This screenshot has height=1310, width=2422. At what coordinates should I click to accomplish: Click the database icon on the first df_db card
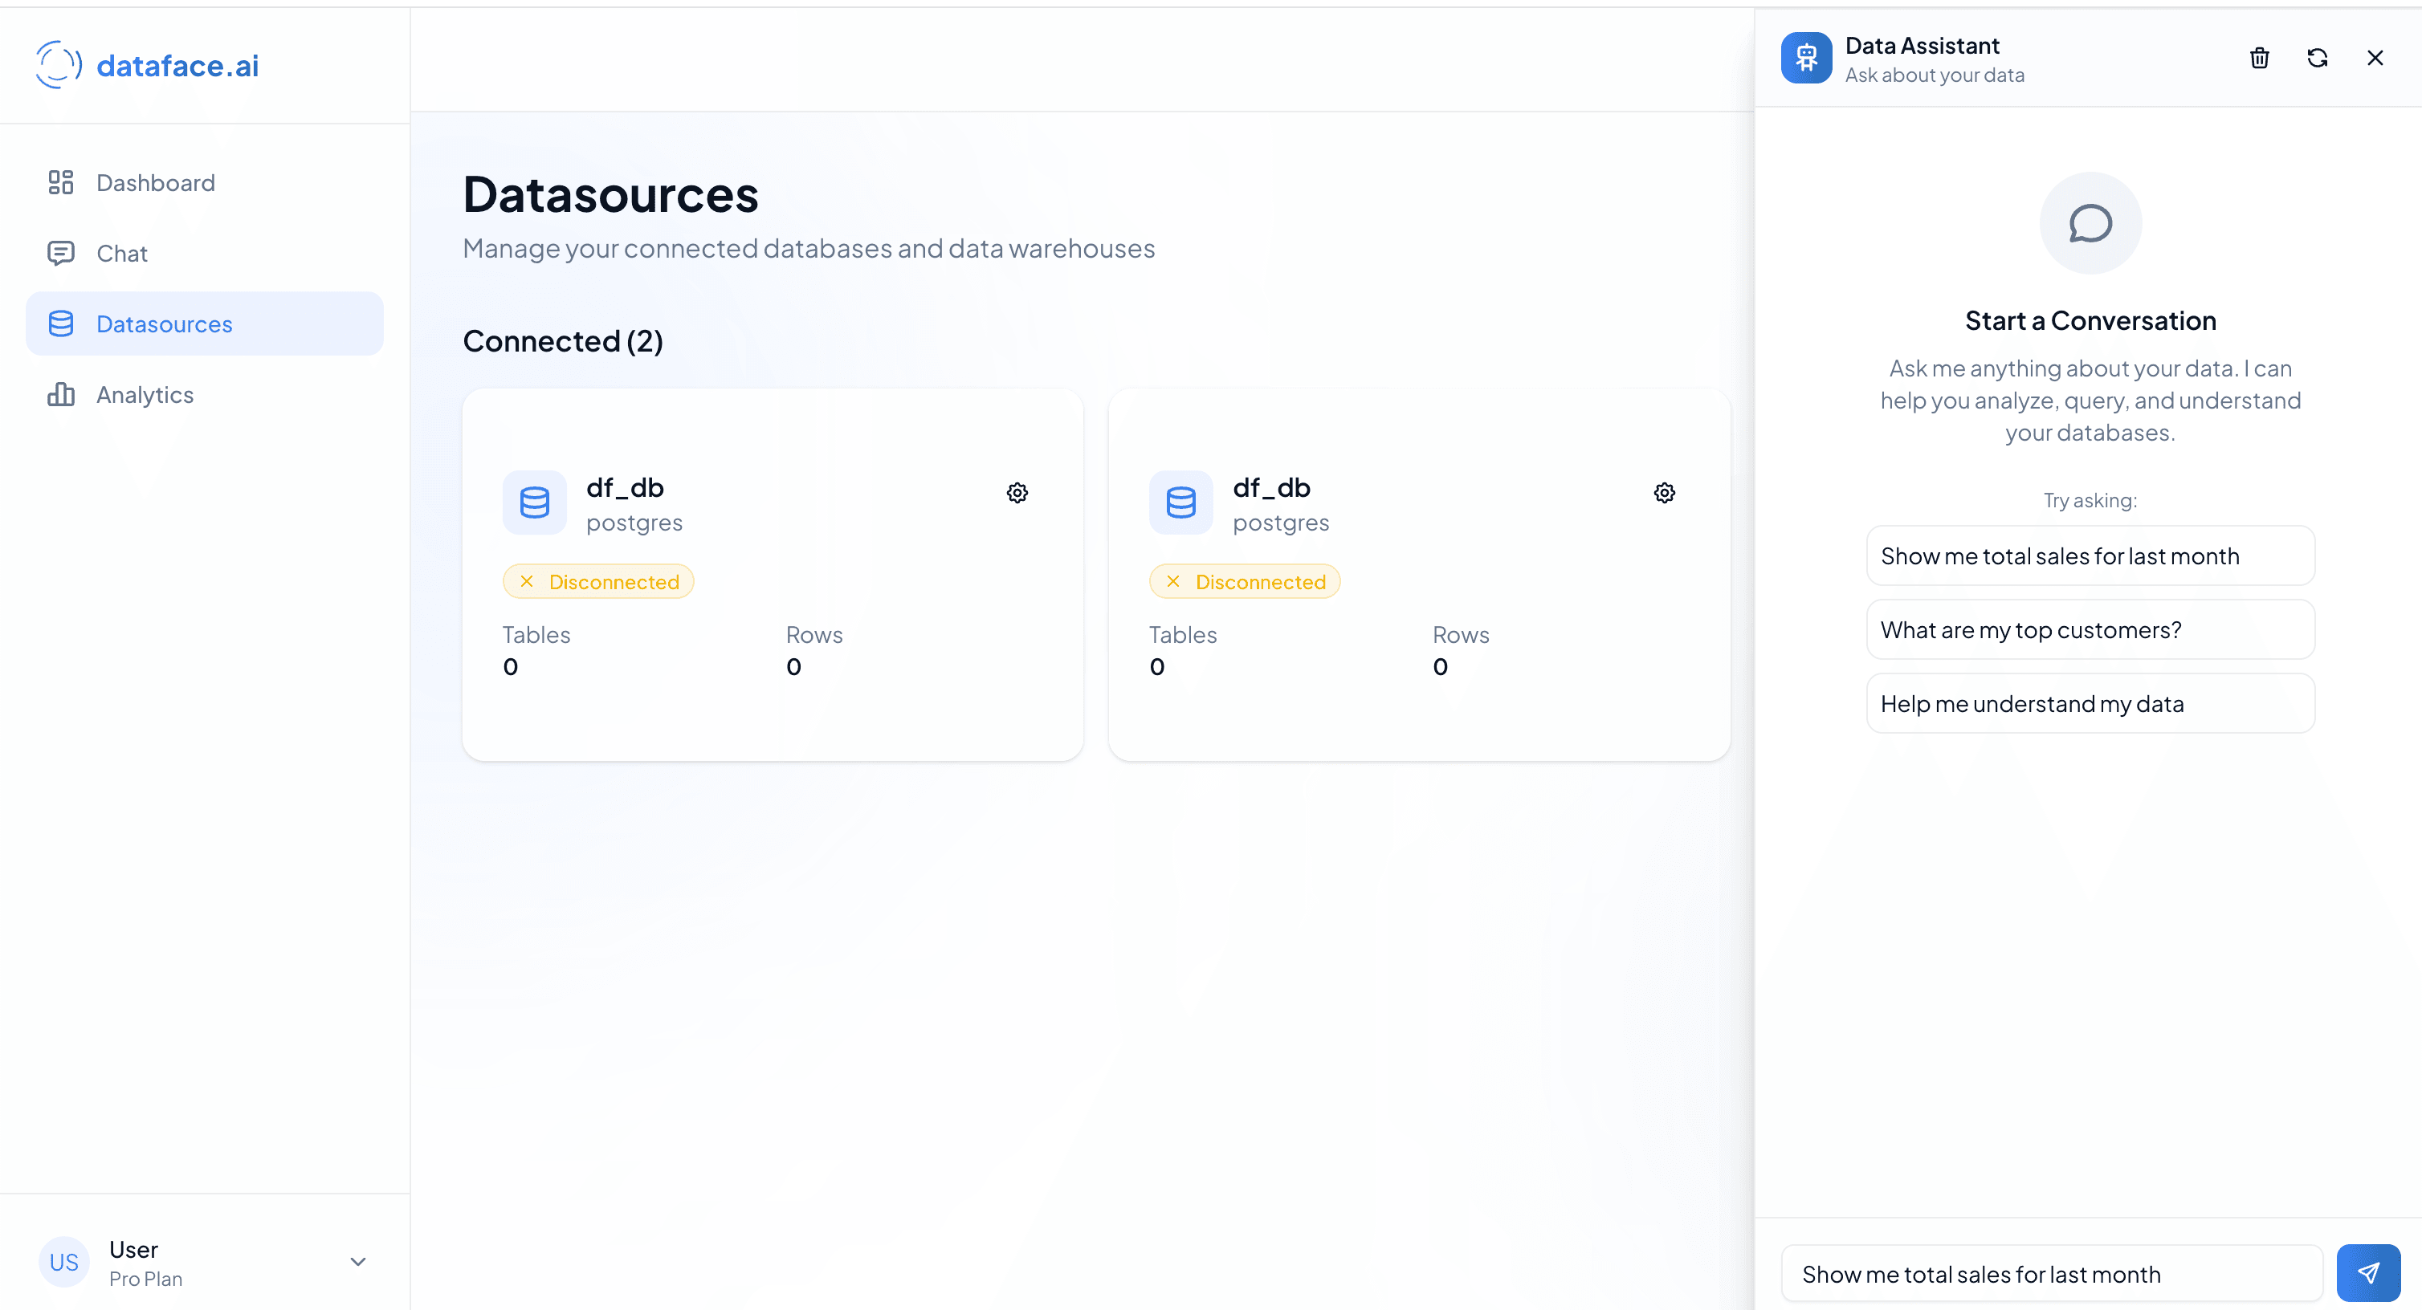[x=534, y=502]
